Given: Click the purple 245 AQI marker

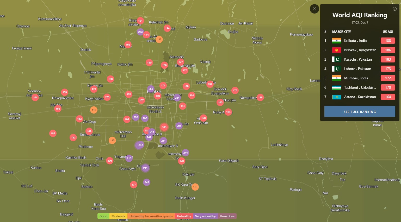Looking at the screenshot, I should click(147, 182).
